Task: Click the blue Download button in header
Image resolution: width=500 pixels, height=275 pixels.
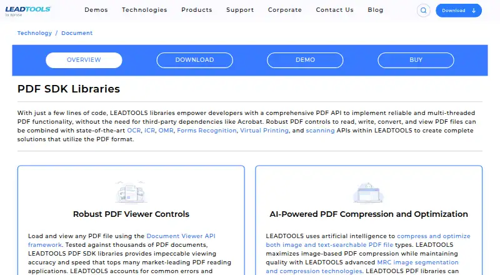Action: (459, 11)
